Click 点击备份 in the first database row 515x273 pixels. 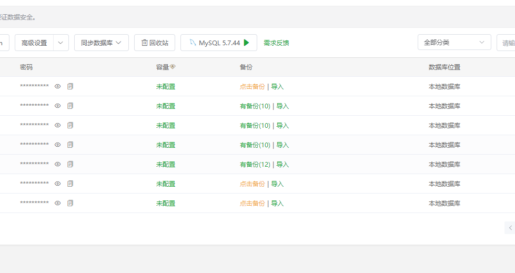[x=253, y=86]
